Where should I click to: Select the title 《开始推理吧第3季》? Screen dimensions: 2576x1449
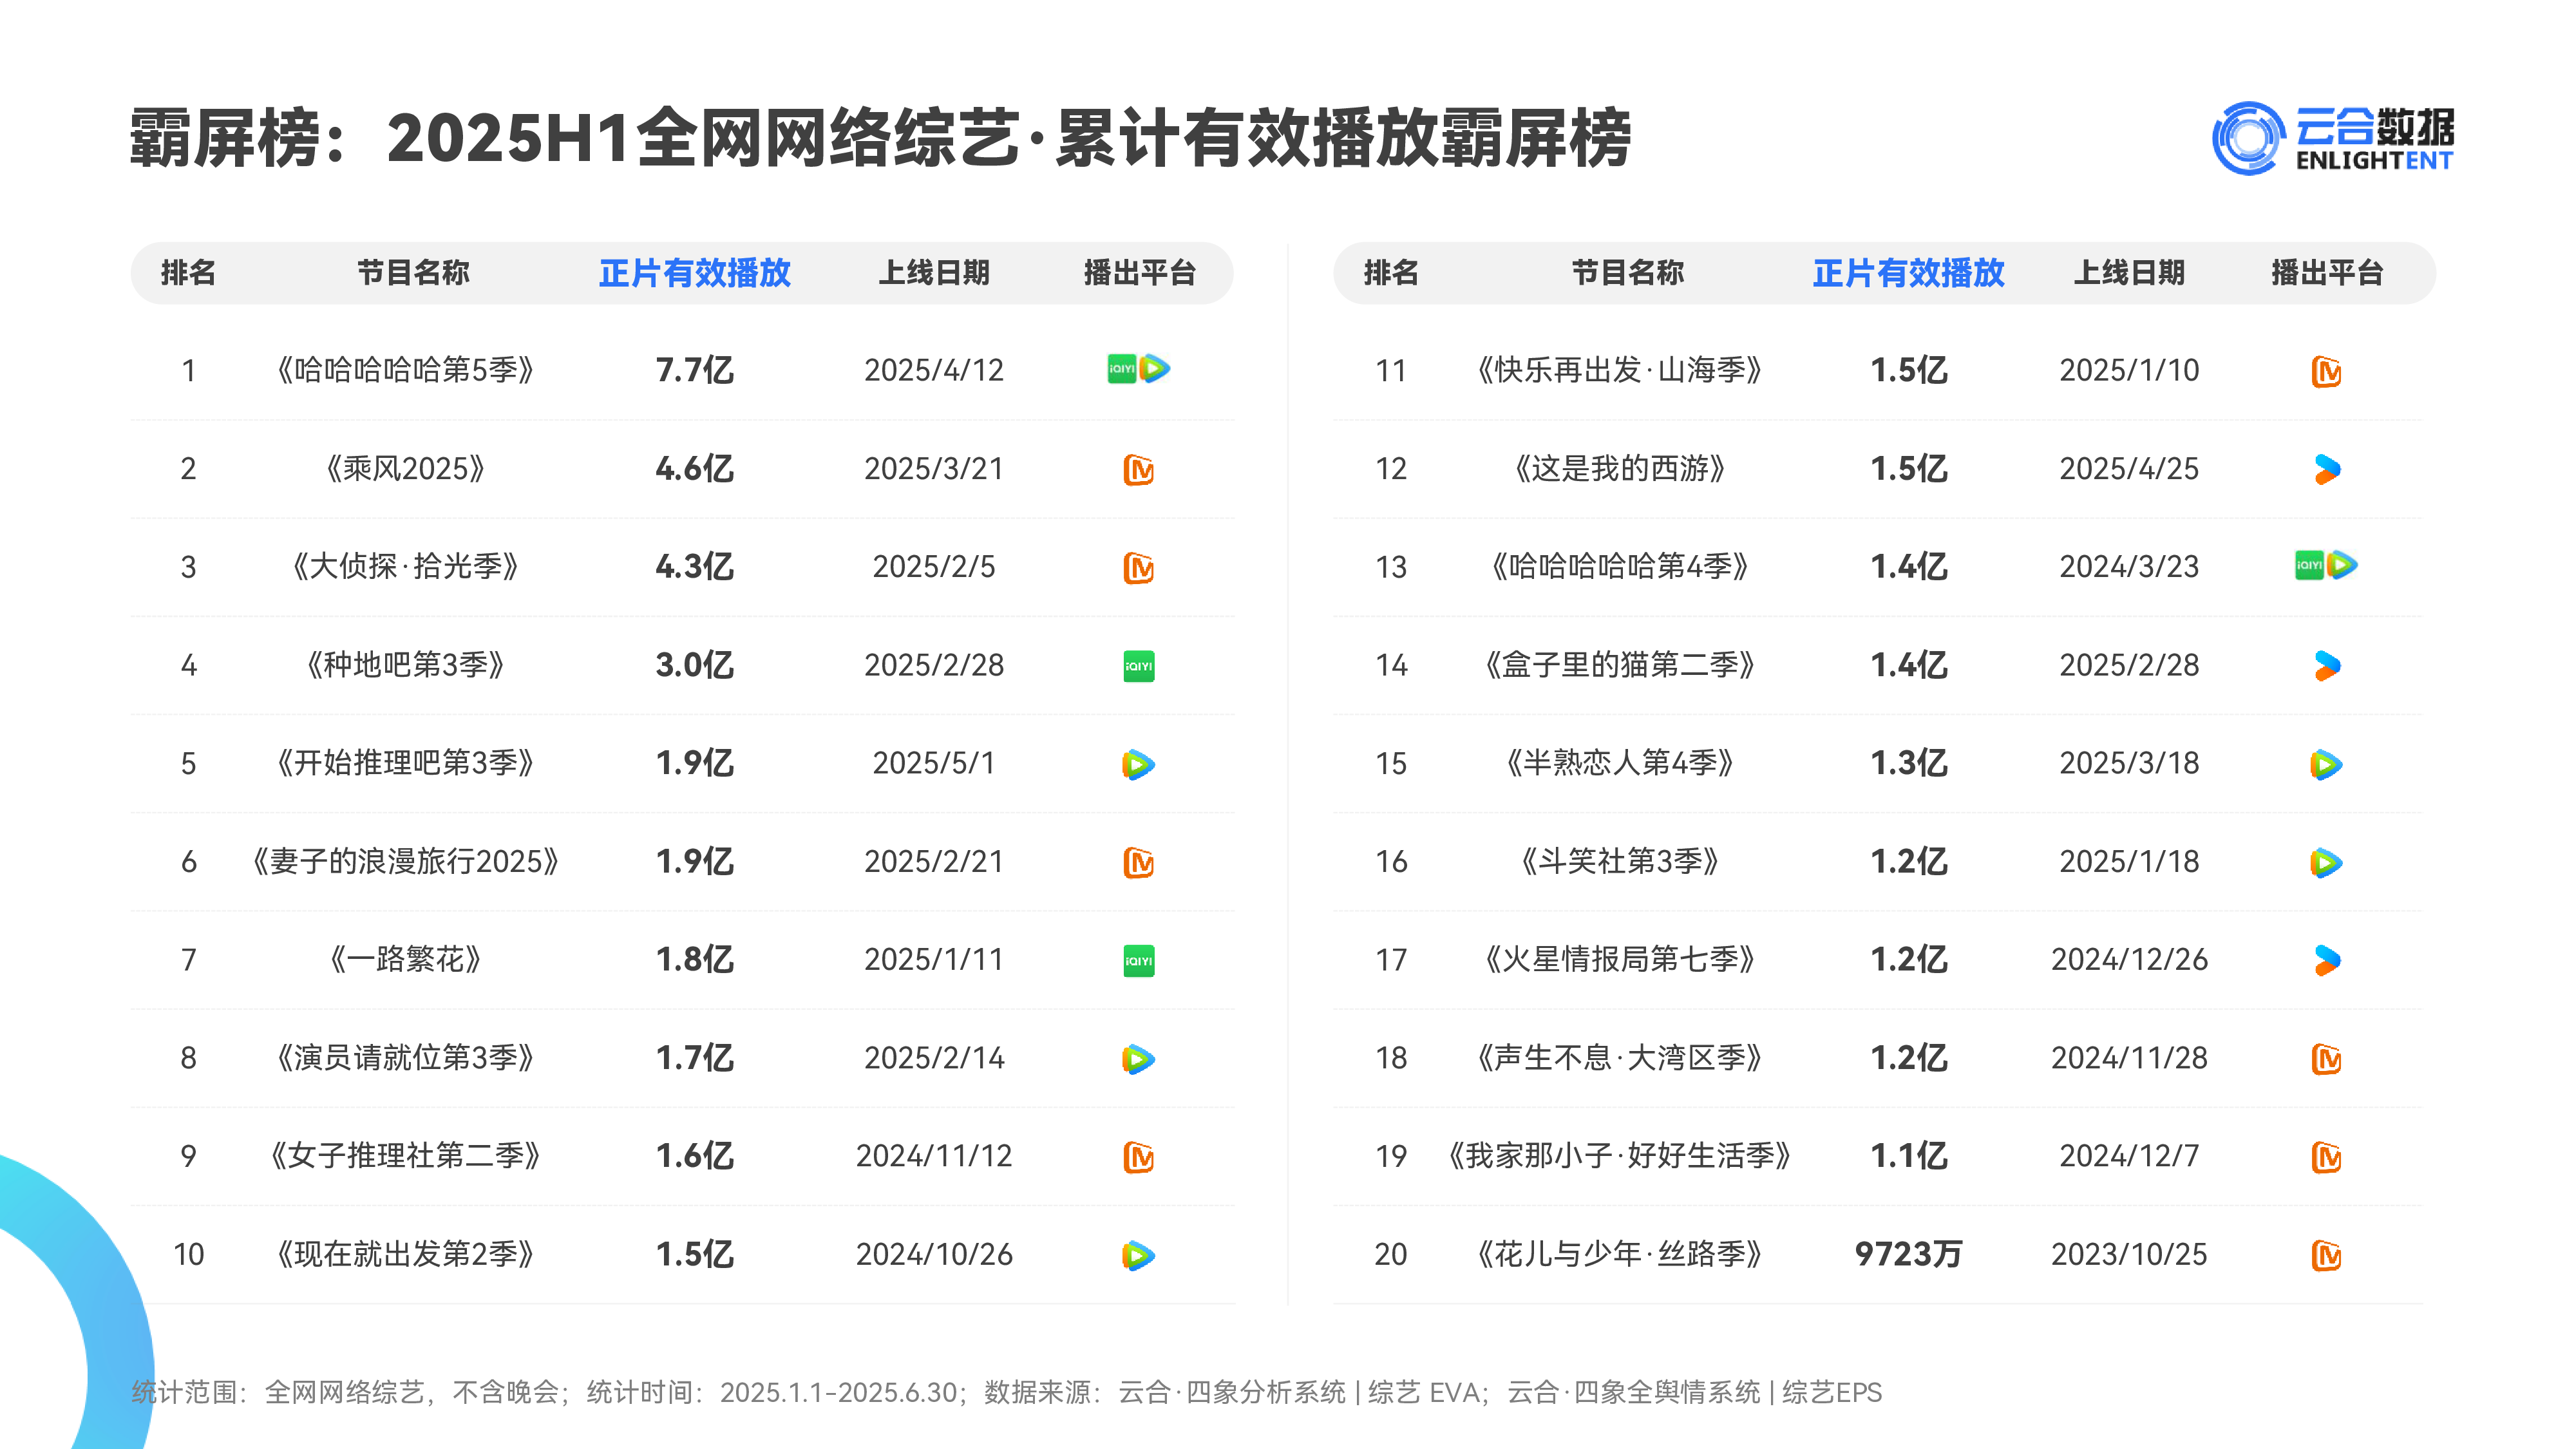(x=405, y=763)
